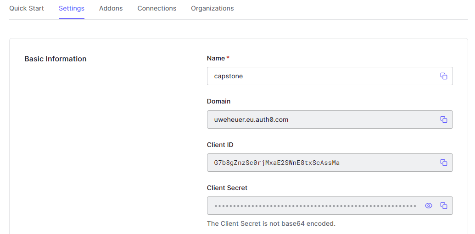Click the Client ID label
The image size is (475, 234).
point(220,145)
